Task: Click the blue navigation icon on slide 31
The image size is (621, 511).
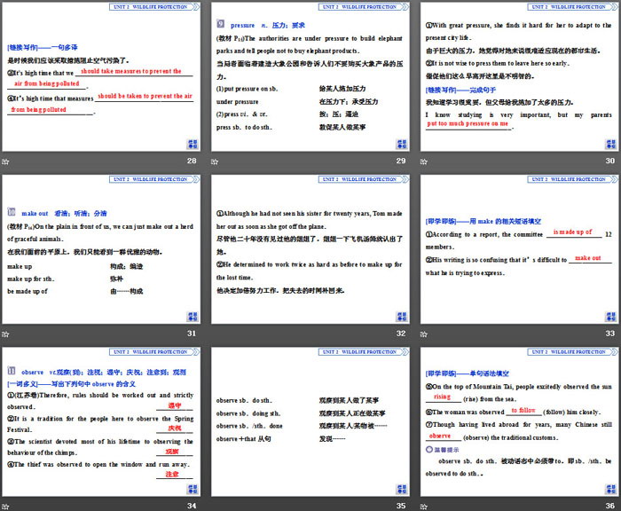Action: click(x=193, y=315)
